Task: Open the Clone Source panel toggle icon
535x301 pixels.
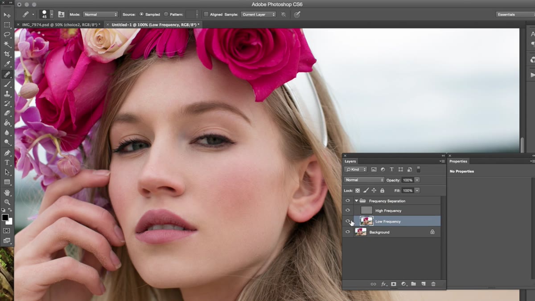Action: 61,14
